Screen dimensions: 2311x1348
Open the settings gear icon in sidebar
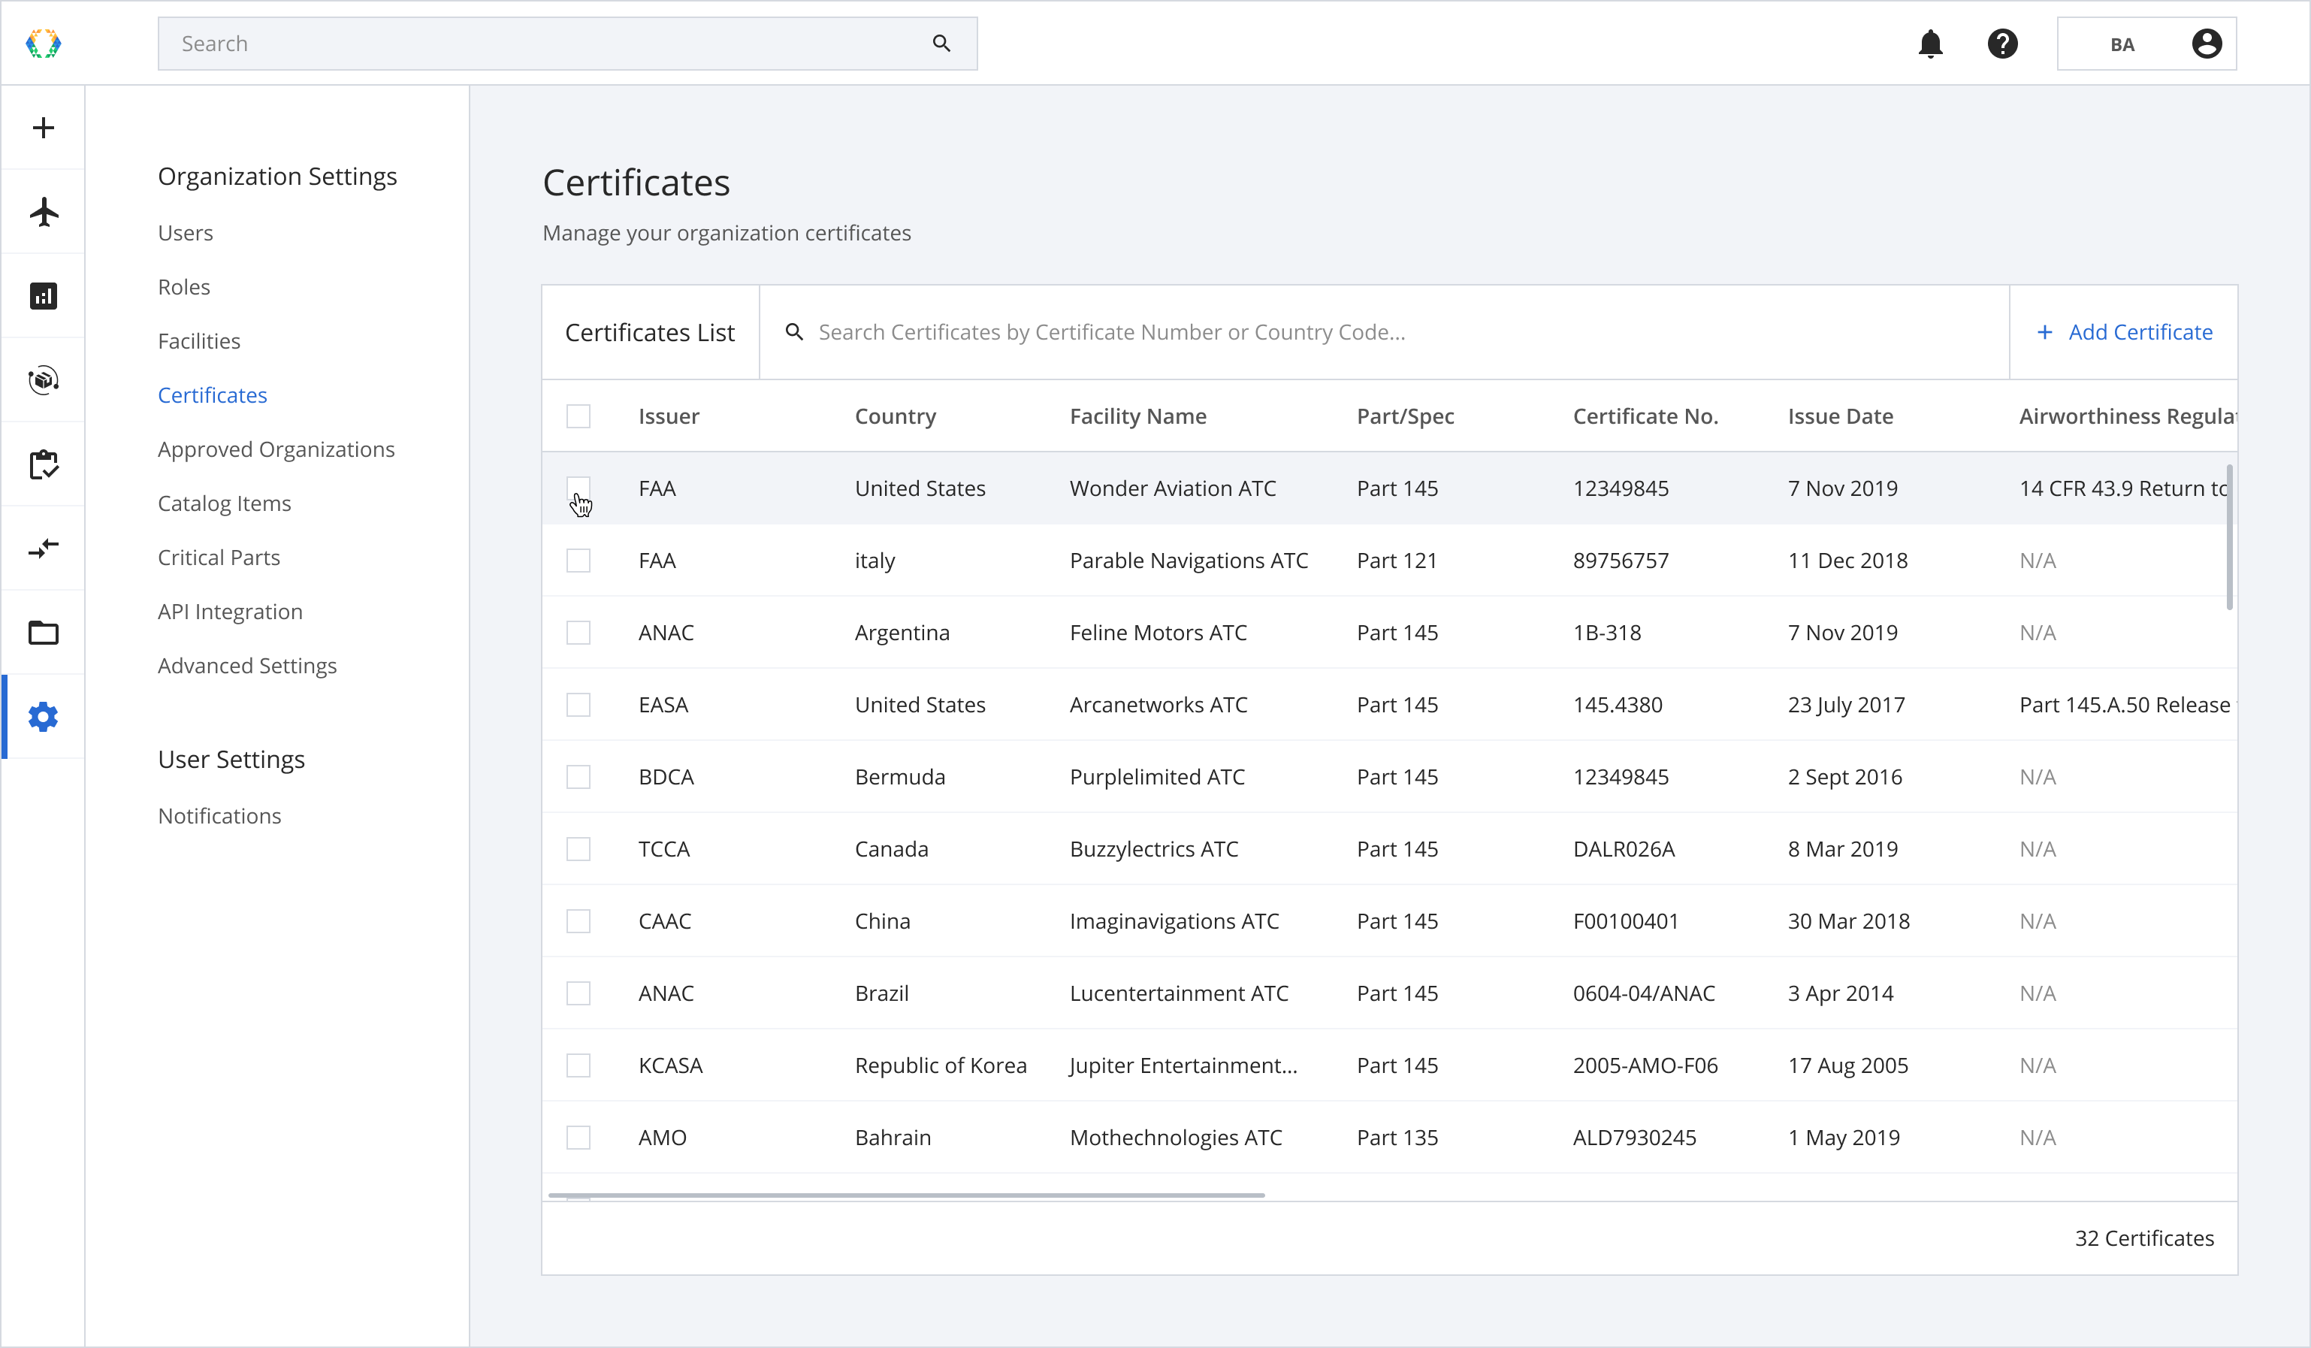click(x=43, y=717)
